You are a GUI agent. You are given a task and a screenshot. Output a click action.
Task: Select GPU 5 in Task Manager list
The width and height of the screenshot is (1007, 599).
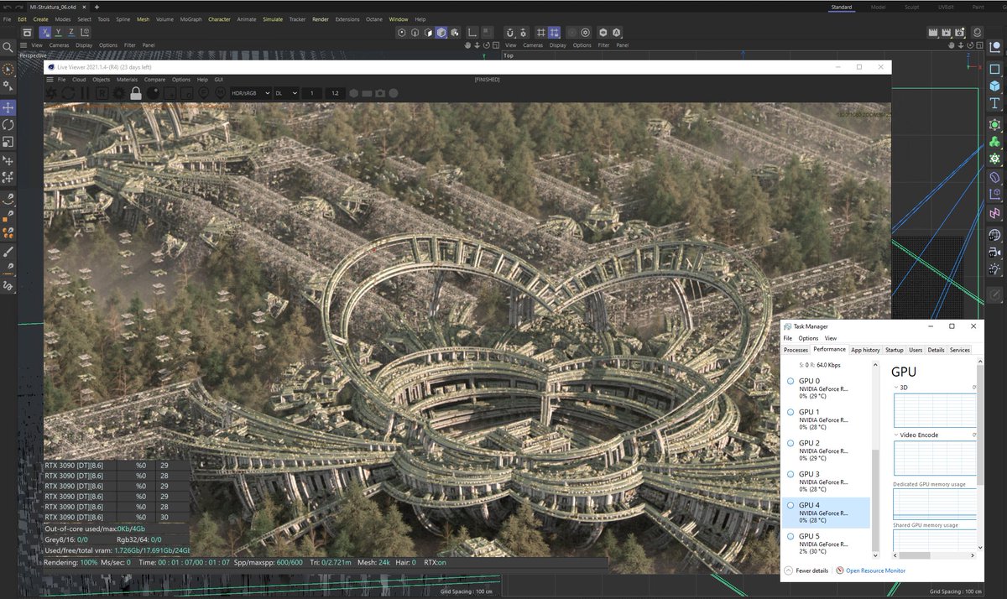827,544
